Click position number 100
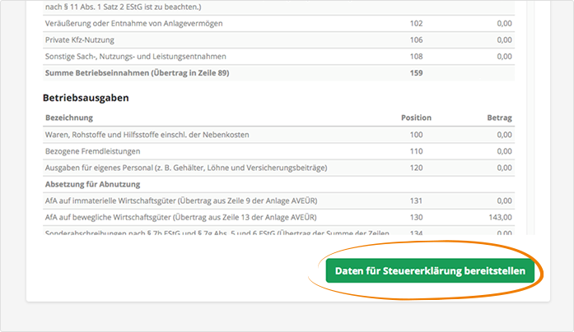 pos(416,135)
